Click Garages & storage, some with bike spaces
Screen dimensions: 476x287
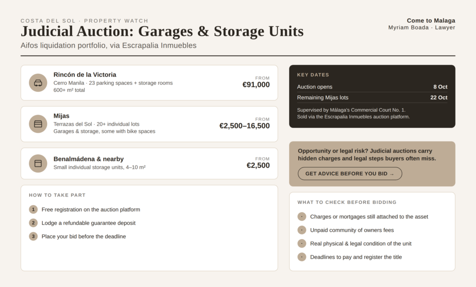tap(104, 131)
